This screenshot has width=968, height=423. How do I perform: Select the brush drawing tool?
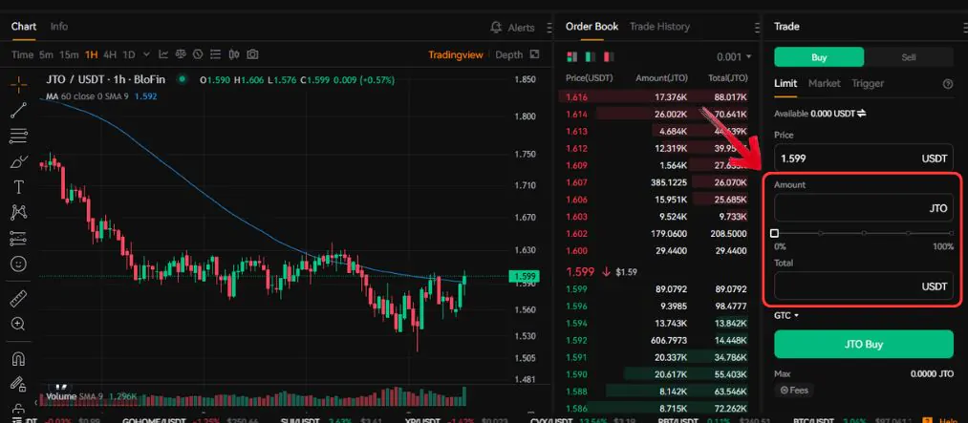18,161
